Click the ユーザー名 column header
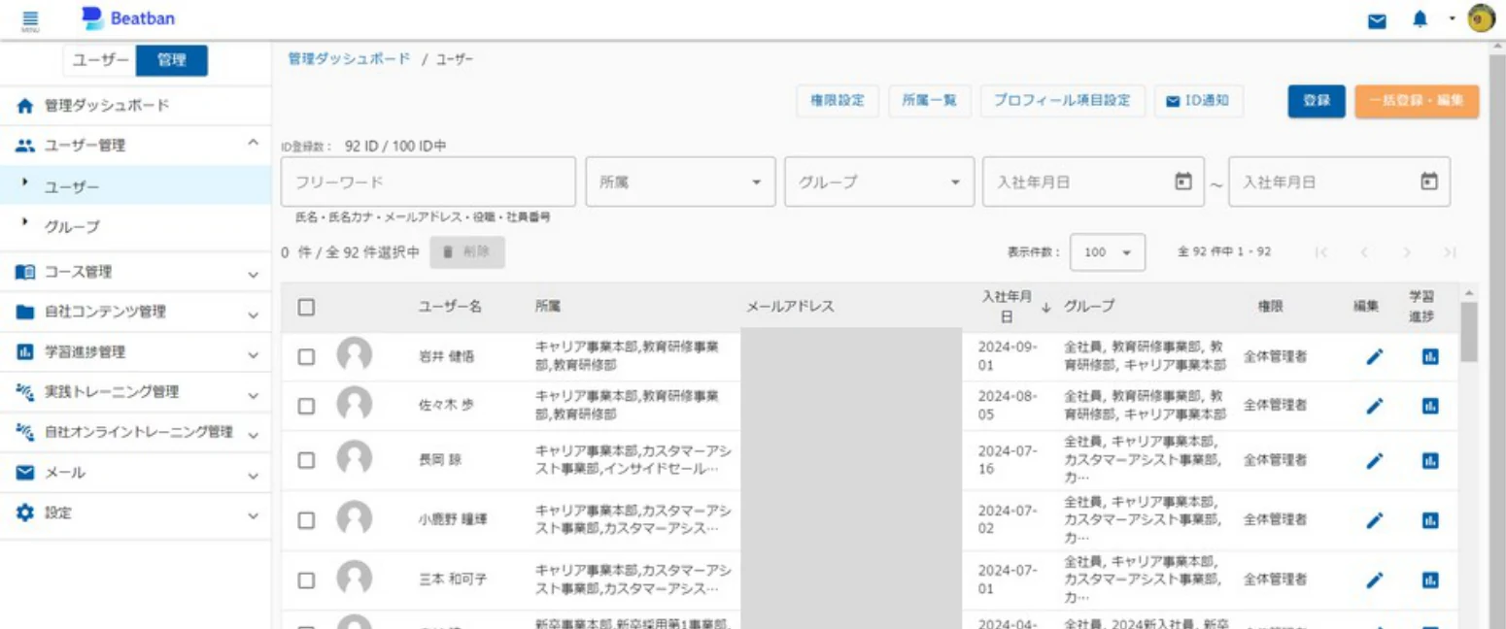 [x=450, y=307]
